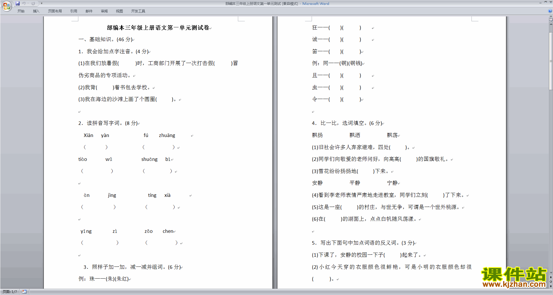Image resolution: width=553 pixels, height=295 pixels.
Task: Click sentence (2)我背( )着书包去学校。
Action: point(114,87)
